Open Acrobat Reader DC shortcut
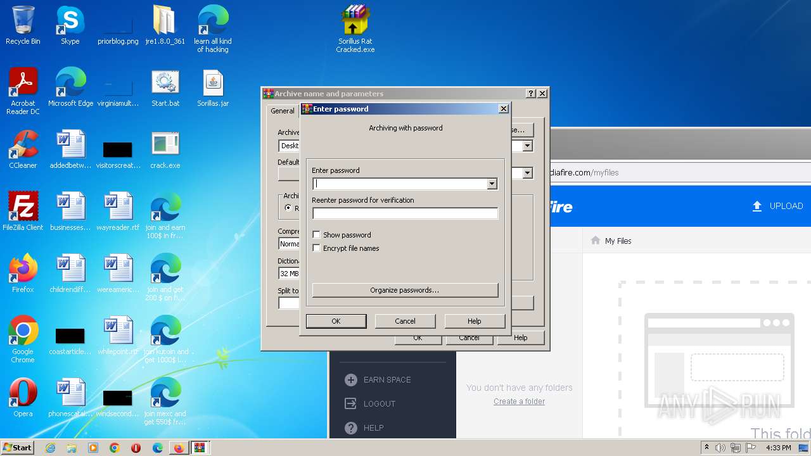The height and width of the screenshot is (456, 811). point(23,91)
